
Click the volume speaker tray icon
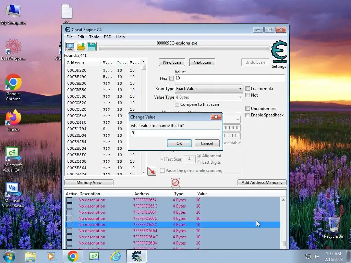click(x=316, y=256)
